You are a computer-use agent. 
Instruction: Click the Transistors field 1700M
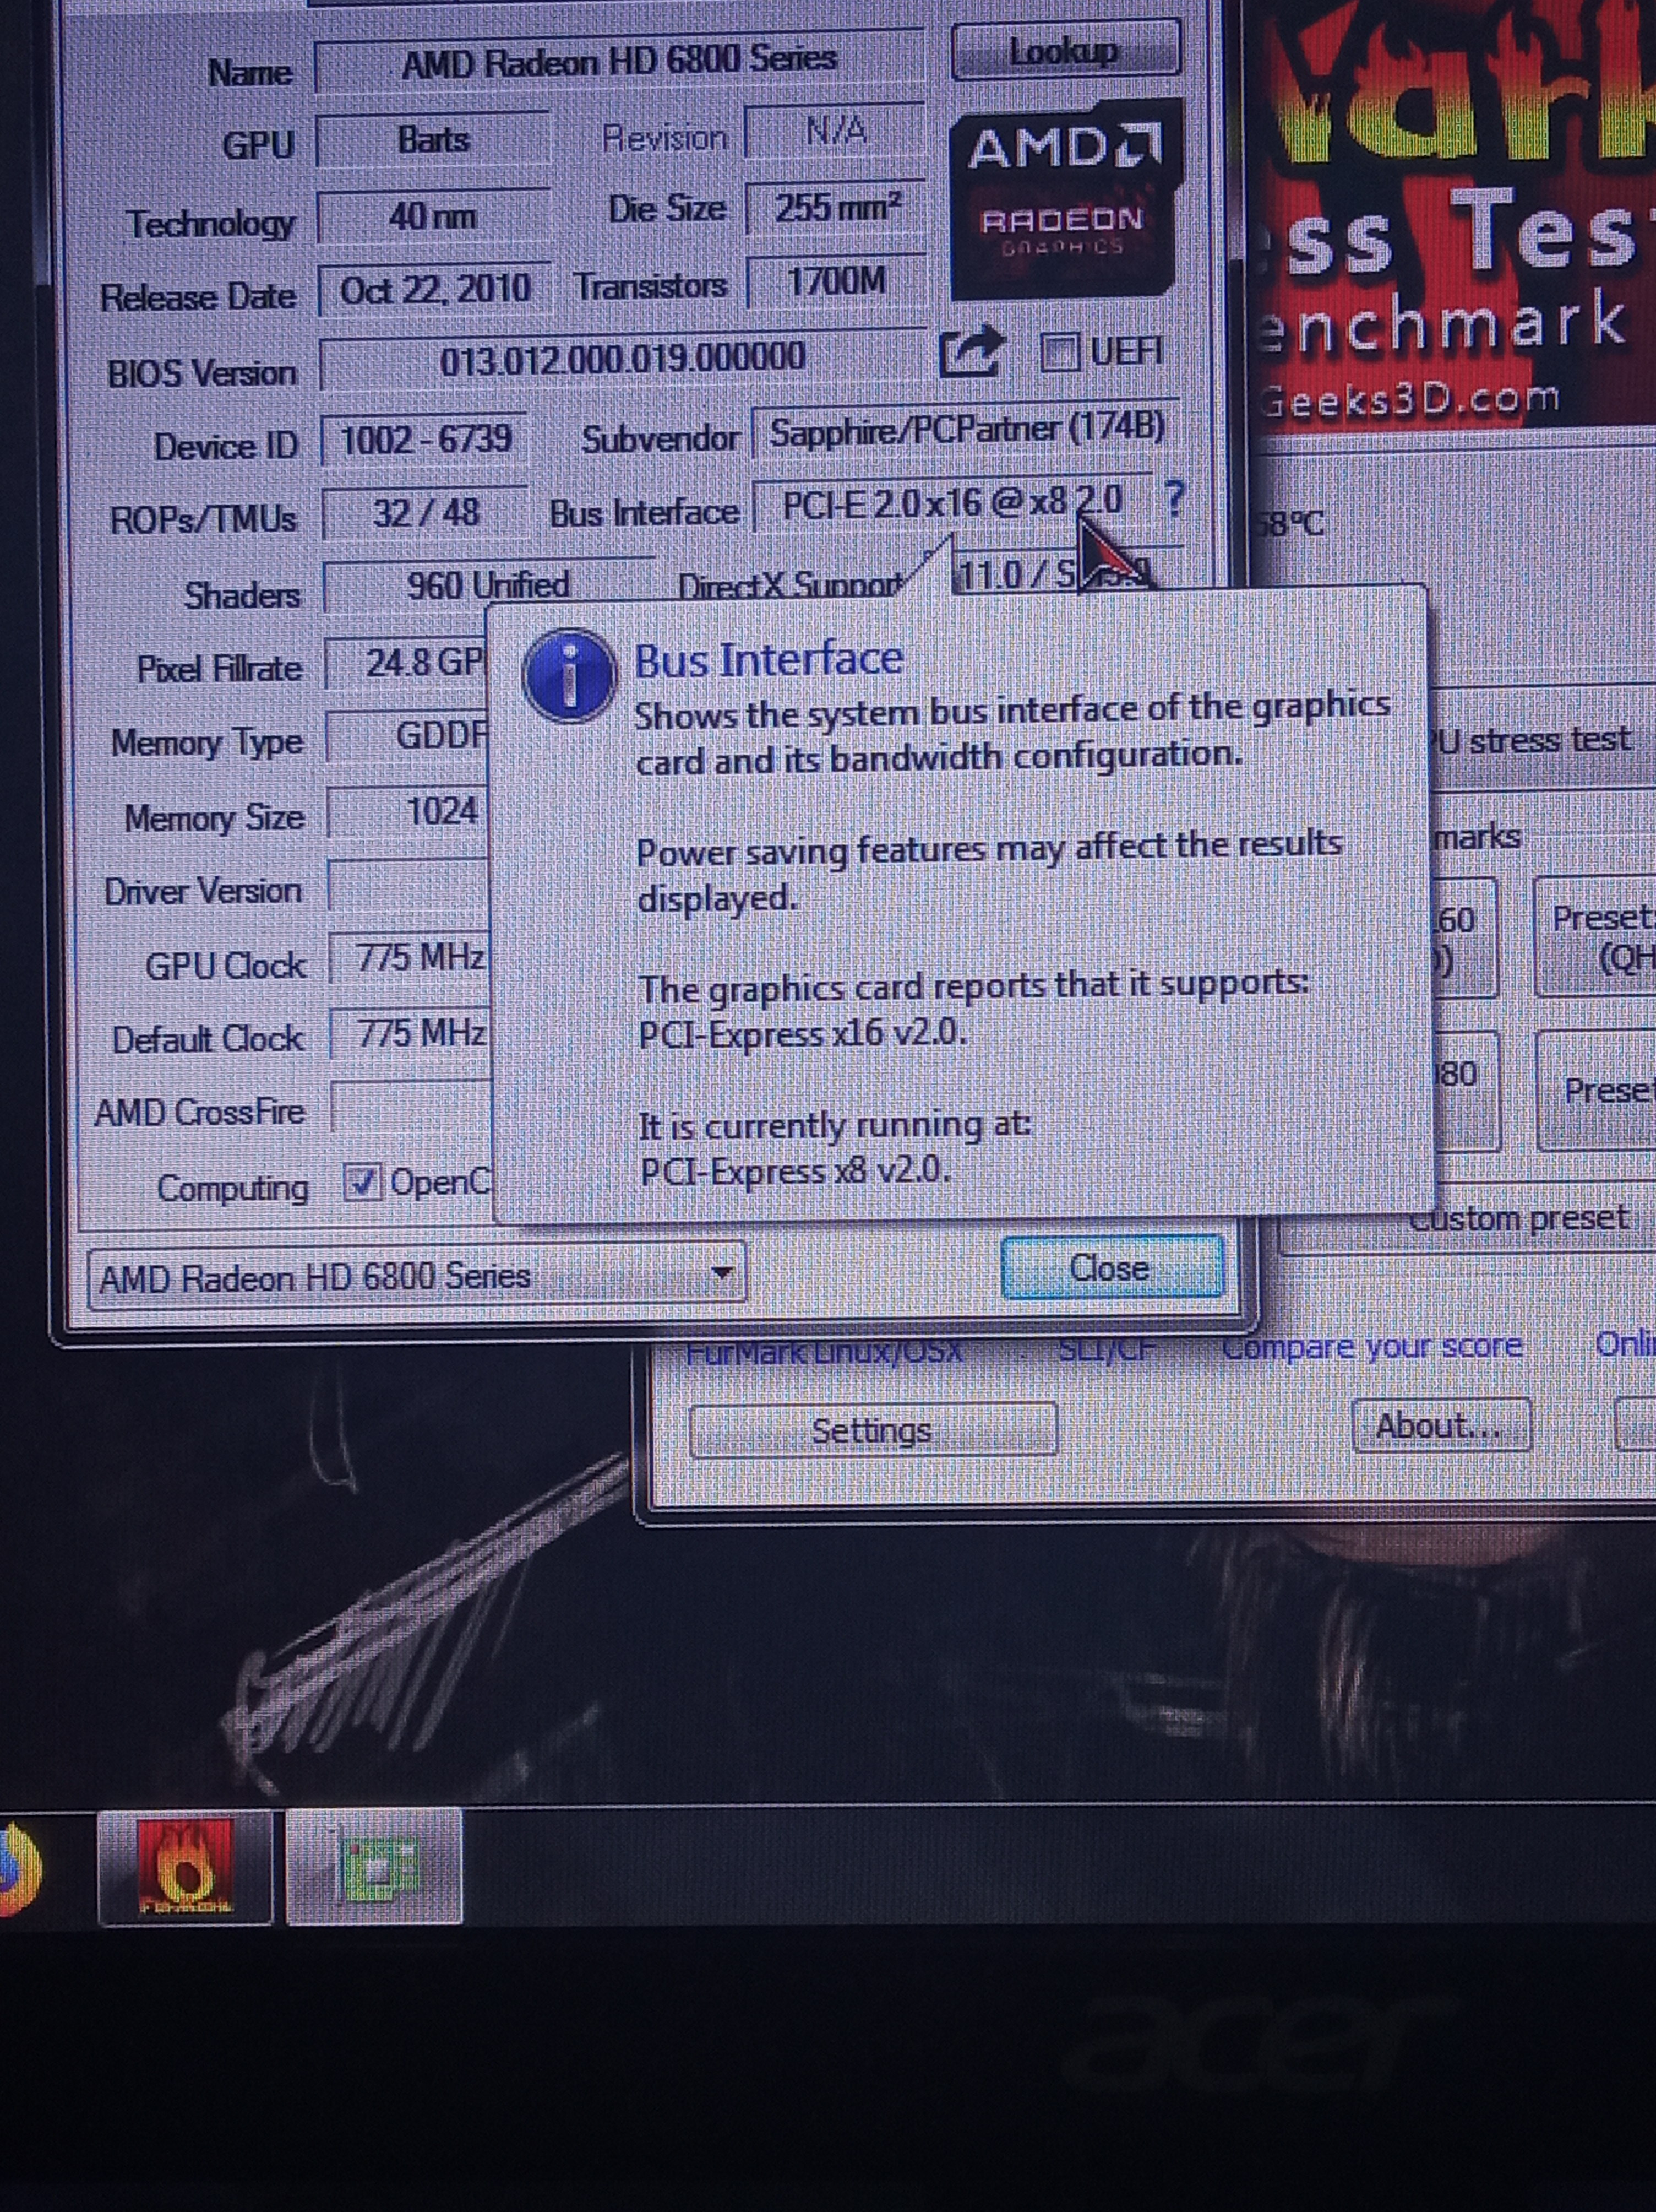(836, 281)
